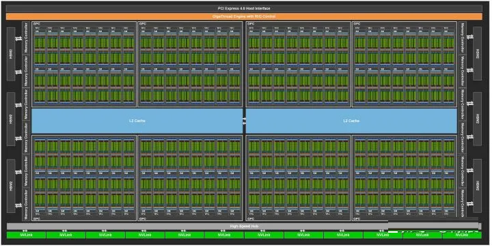
Task: Select the top-left HBM2 memory block
Action: tap(11, 54)
